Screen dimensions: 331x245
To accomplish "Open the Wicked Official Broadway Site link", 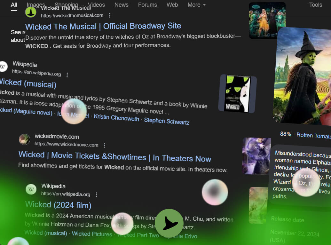I will pos(103,26).
